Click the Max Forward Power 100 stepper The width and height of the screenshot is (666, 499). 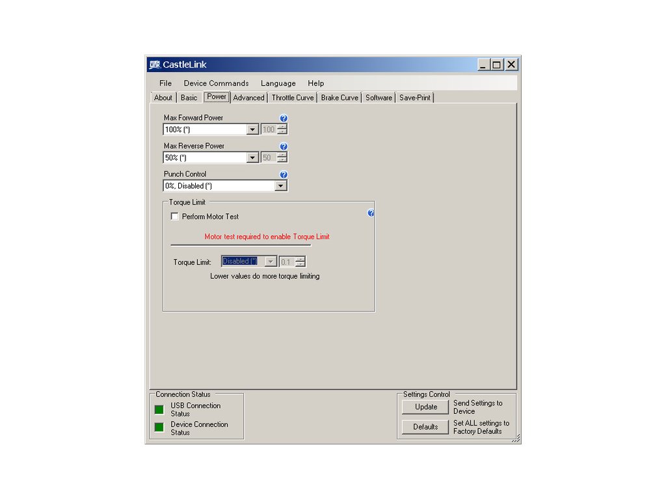pos(282,129)
